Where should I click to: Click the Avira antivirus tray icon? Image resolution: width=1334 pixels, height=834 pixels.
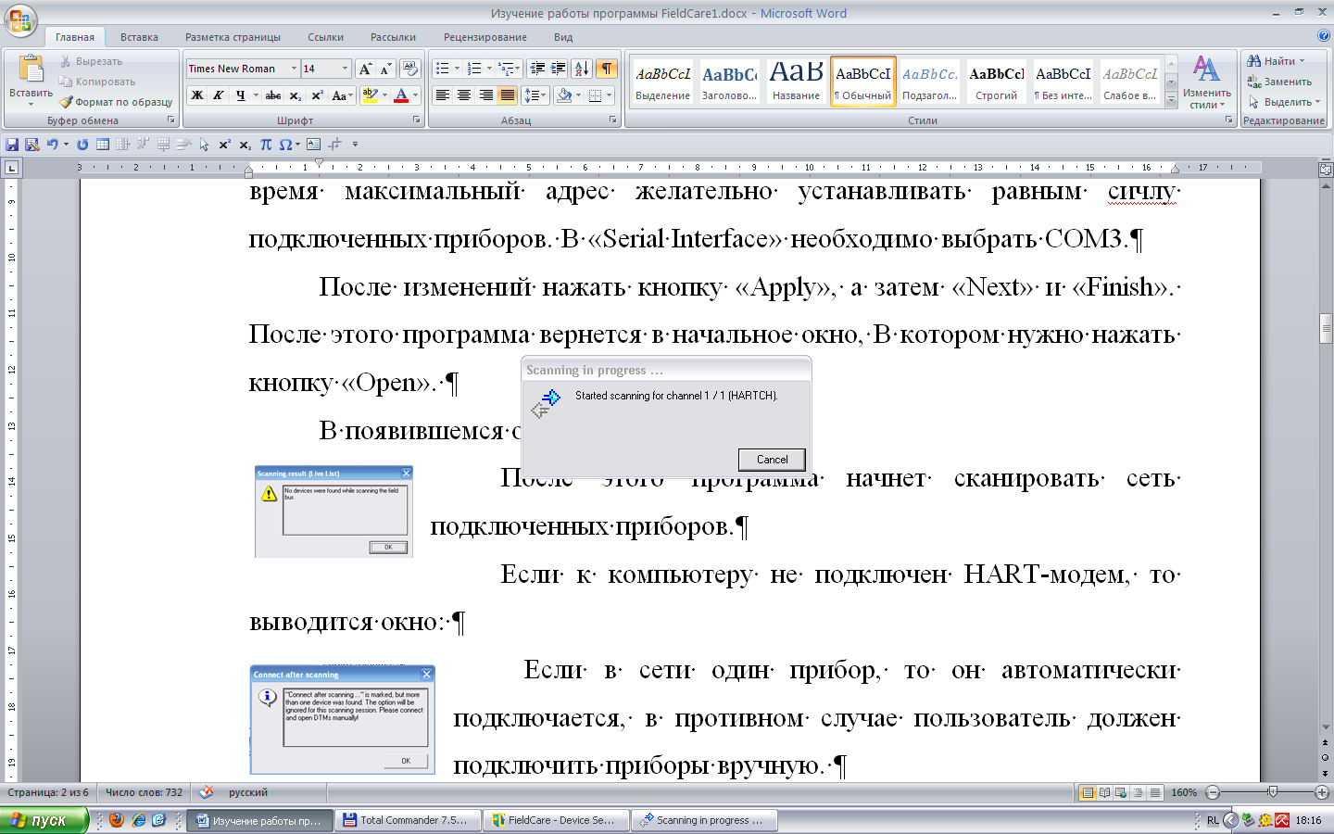1282,820
